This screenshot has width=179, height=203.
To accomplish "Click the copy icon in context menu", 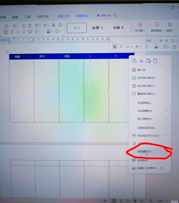I will (x=134, y=61).
